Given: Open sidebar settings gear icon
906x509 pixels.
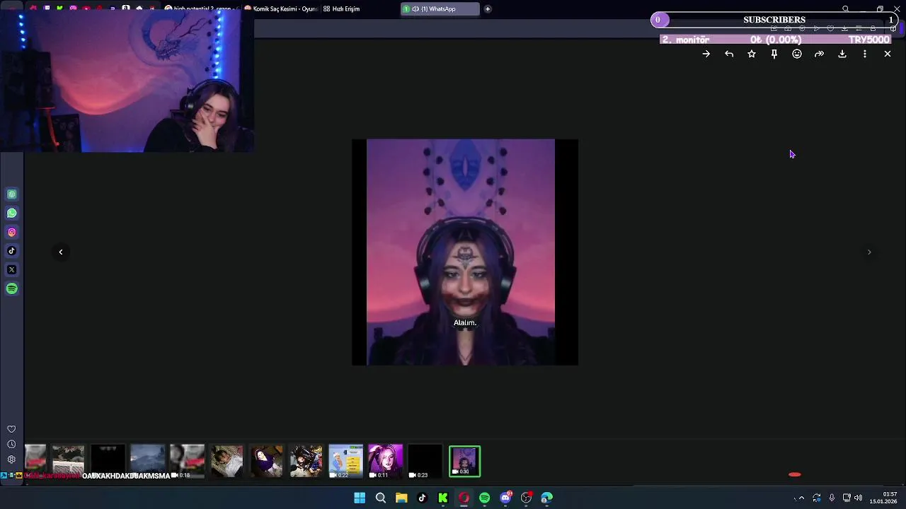Looking at the screenshot, I should (11, 460).
